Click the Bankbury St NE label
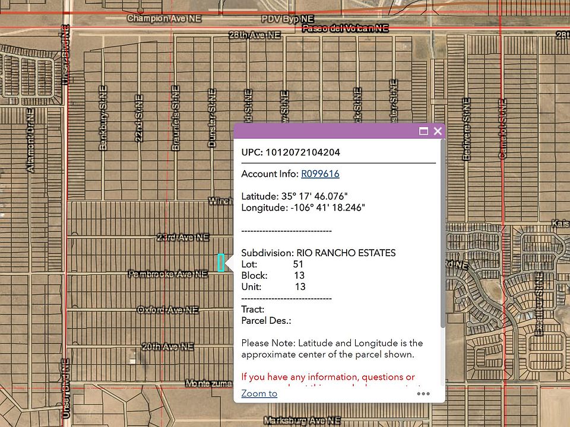 (x=103, y=118)
